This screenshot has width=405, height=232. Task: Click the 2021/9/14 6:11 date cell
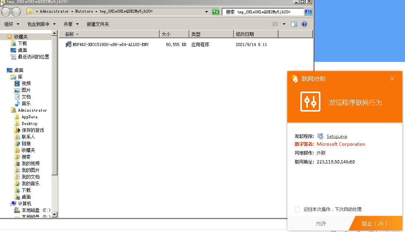click(251, 44)
